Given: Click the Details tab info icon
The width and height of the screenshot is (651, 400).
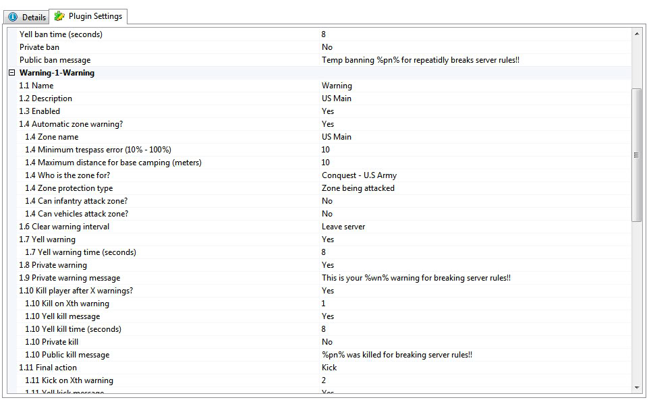Looking at the screenshot, I should [x=13, y=17].
